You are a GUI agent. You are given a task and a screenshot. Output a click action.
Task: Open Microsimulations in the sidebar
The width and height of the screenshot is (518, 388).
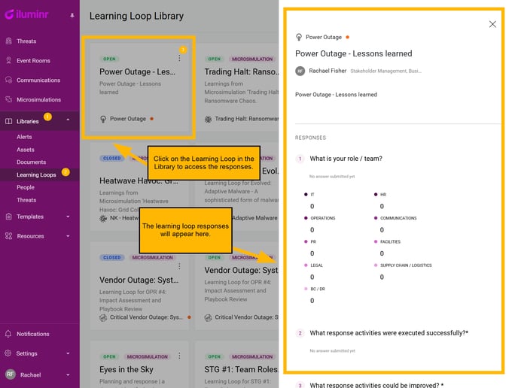[x=38, y=100]
